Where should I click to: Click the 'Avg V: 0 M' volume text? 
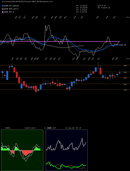(x=101, y=5)
